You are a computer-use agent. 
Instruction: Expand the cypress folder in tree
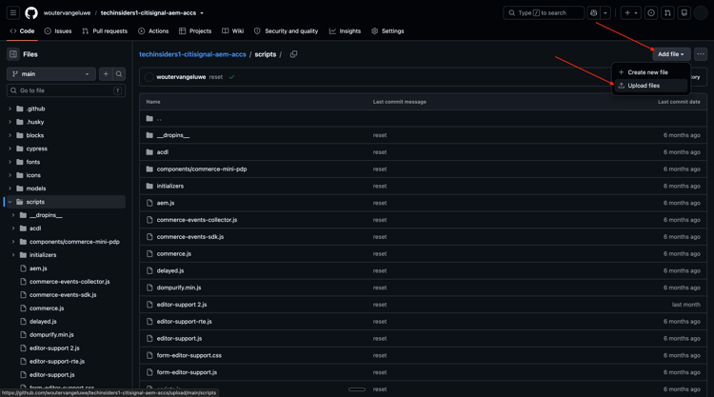tap(10, 149)
